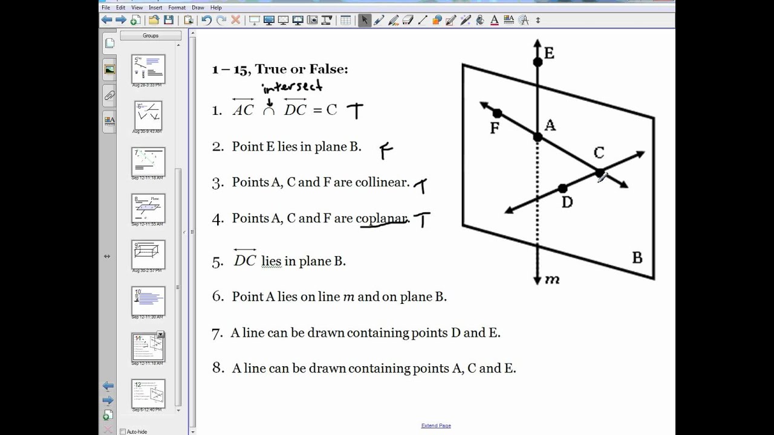Select the Fill bucket tool

[480, 20]
